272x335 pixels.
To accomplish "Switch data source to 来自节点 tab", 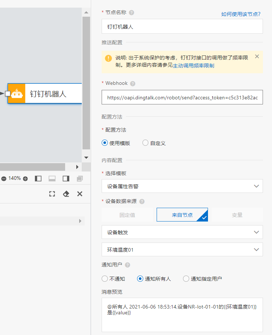I will (182, 215).
